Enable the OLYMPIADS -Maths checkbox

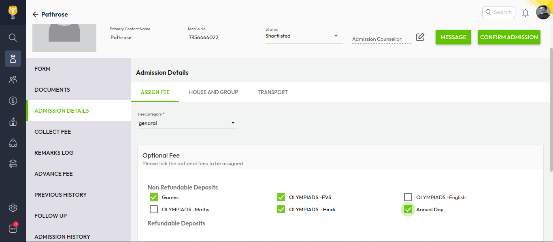point(154,209)
